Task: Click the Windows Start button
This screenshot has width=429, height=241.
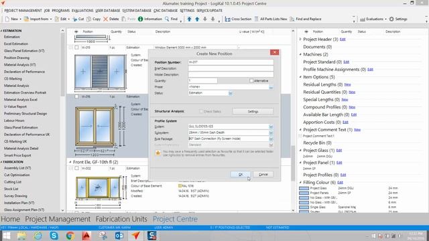Action: coord(6,236)
